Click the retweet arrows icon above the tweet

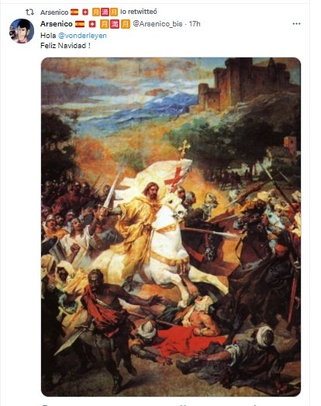point(29,12)
